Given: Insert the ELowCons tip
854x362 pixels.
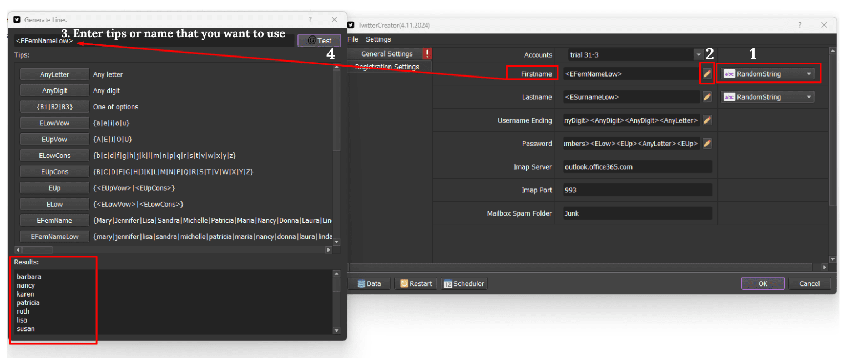Looking at the screenshot, I should click(54, 155).
